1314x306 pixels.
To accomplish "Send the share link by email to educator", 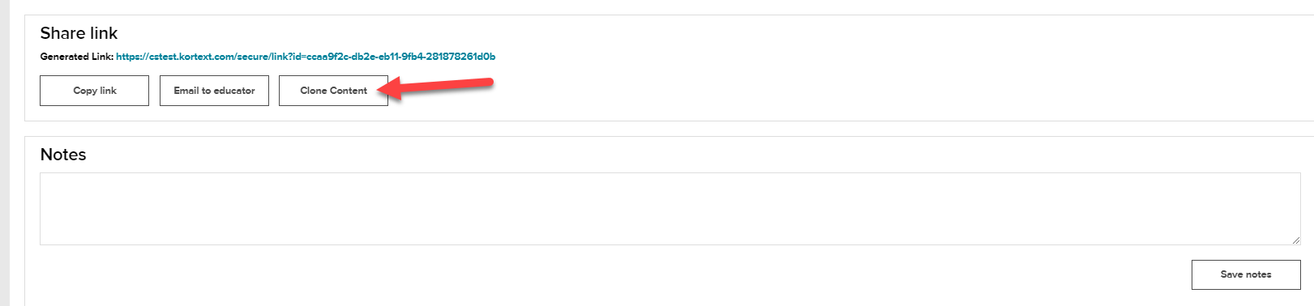I will click(214, 91).
